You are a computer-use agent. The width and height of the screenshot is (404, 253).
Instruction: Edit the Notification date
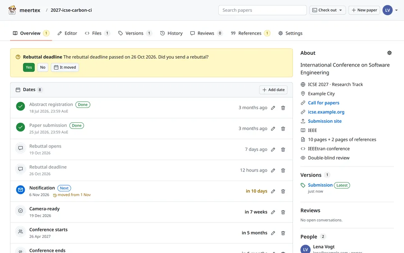[x=273, y=191]
